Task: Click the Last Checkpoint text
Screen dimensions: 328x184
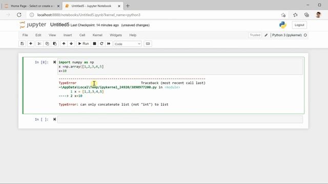Action: tap(95, 25)
